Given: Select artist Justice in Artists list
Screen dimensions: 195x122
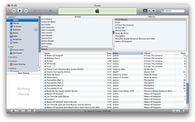Looking at the screenshot, I should click(x=76, y=49).
